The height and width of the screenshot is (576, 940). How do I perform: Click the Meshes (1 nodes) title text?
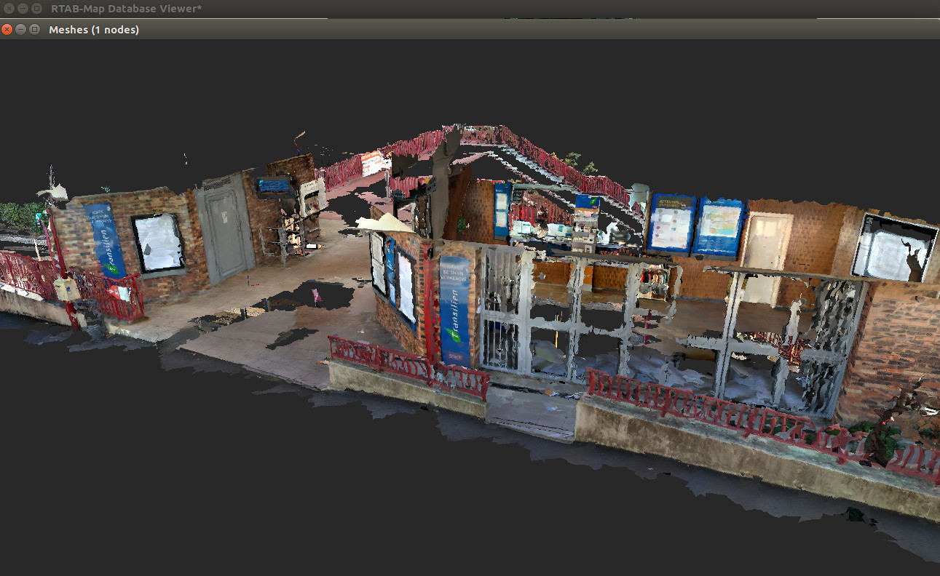93,30
